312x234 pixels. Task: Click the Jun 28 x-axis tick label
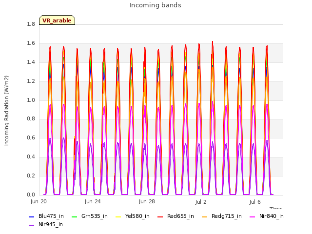coord(147,201)
